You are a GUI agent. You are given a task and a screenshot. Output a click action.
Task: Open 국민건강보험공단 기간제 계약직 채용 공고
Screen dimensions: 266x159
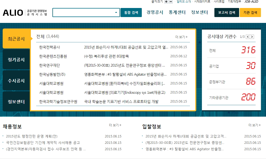tap(43, 142)
